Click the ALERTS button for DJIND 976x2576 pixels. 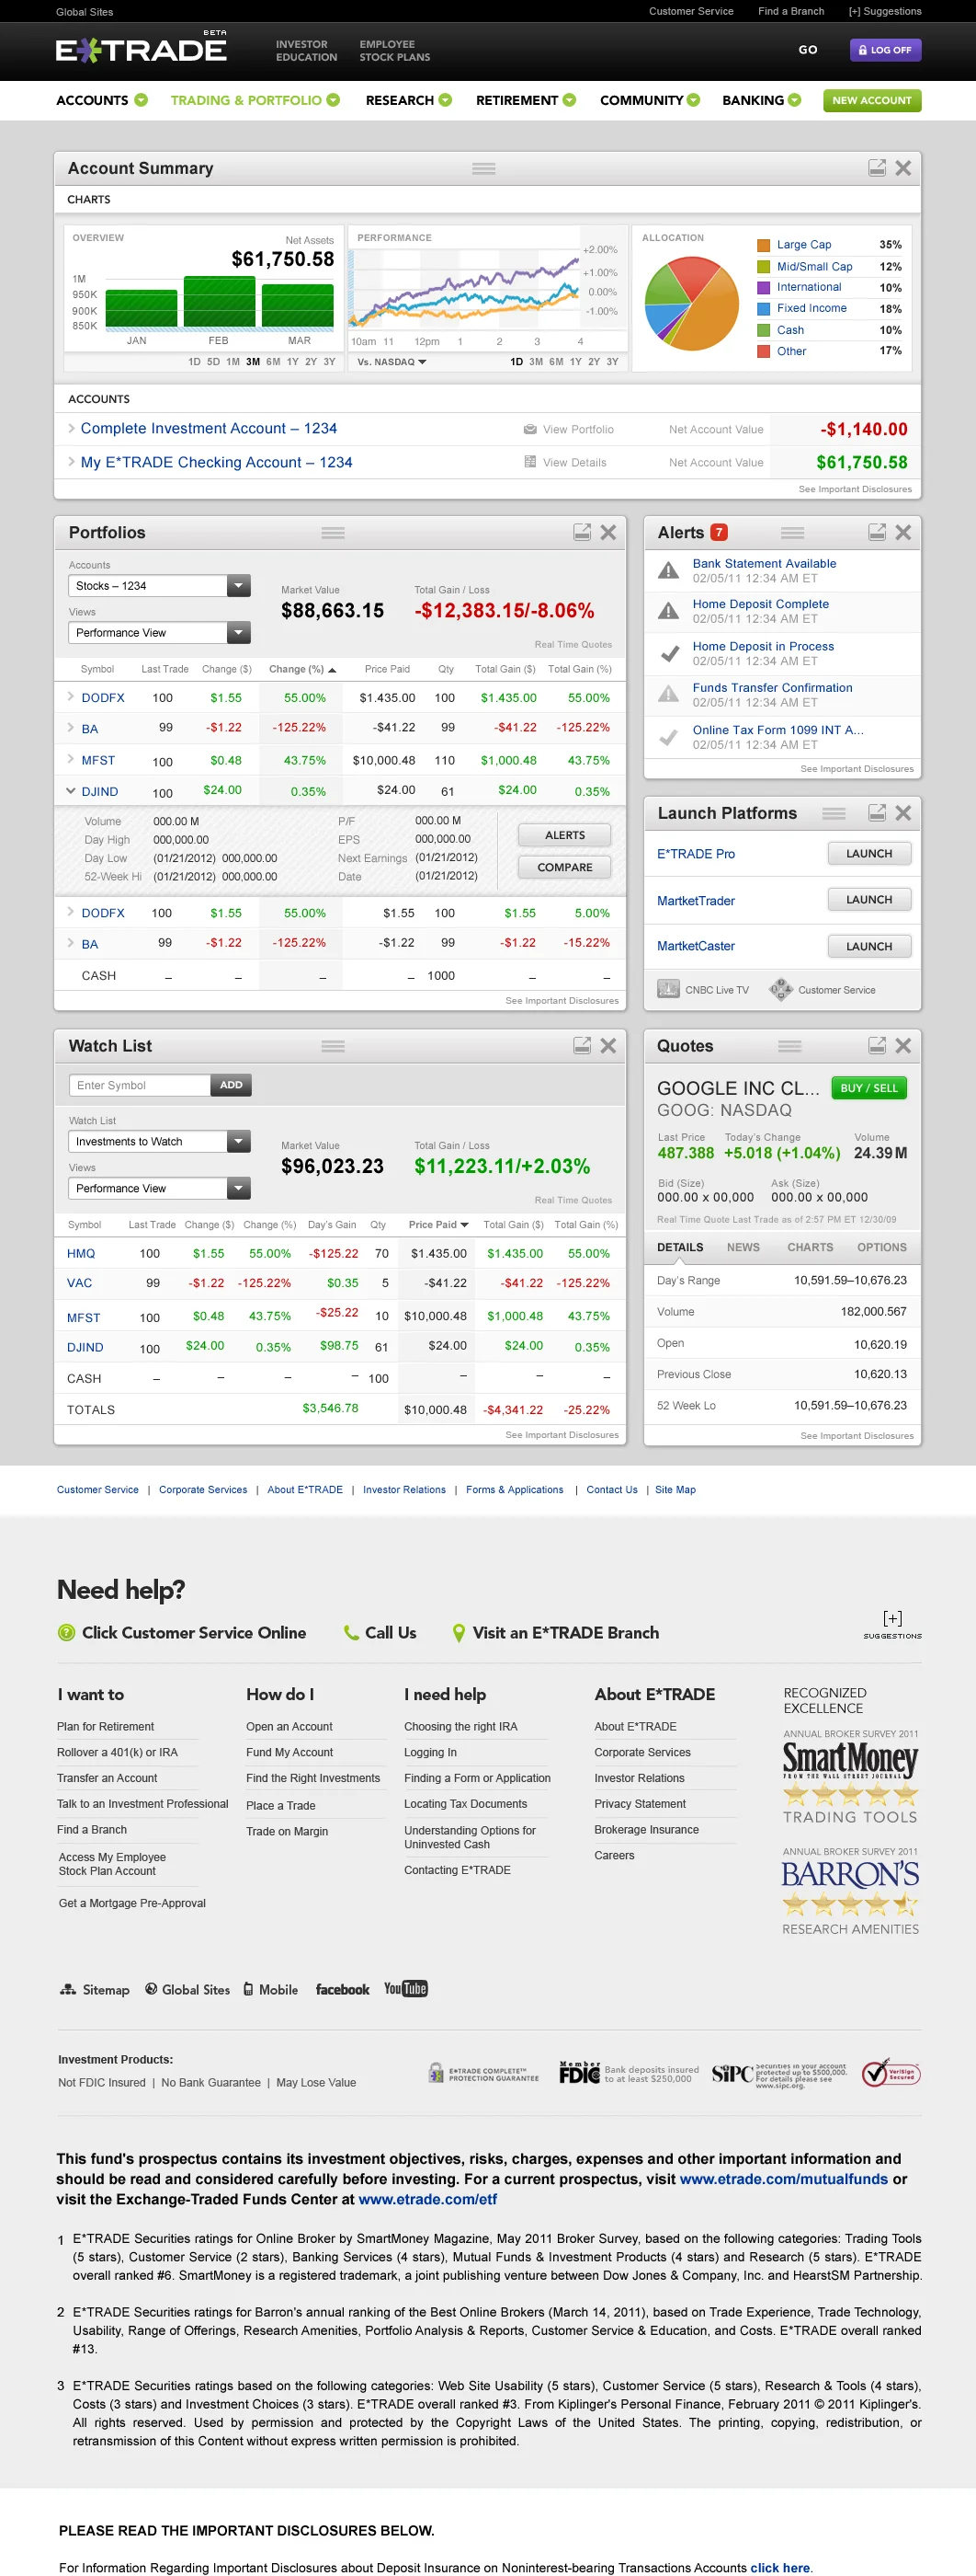(564, 835)
